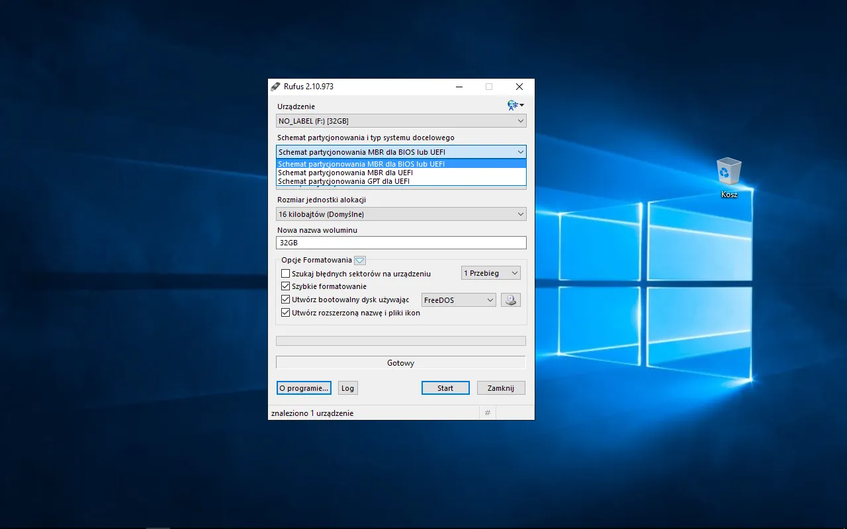The image size is (847, 529).
Task: Click the Rufus USB icon in title bar
Action: click(275, 87)
